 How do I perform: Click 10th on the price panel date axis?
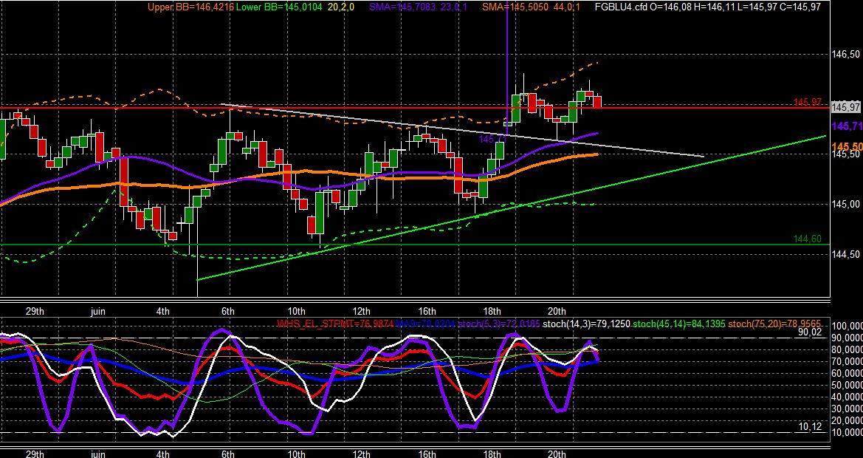point(296,311)
